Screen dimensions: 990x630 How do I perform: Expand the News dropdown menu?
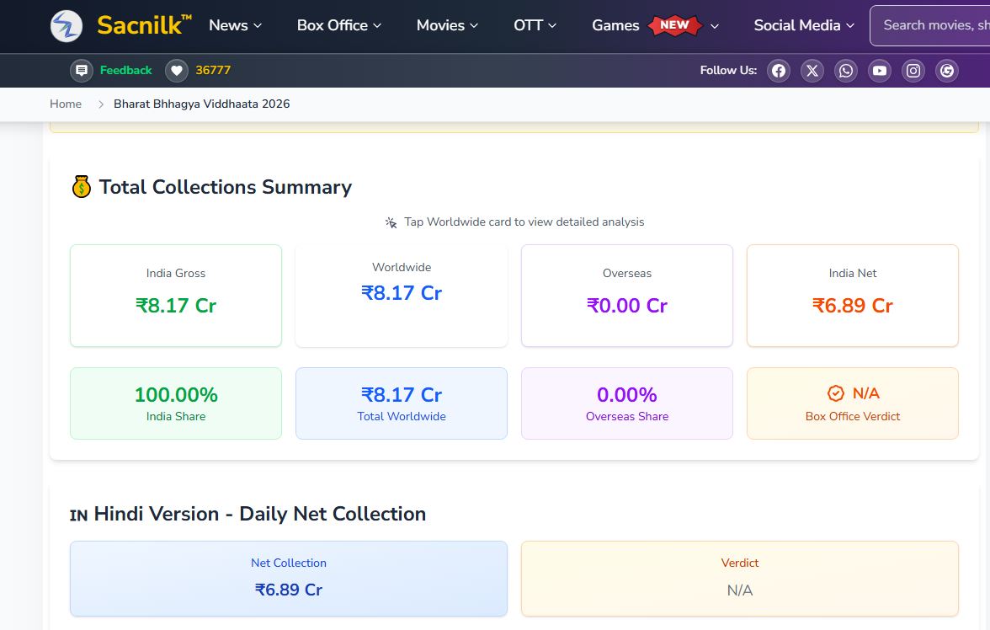point(235,25)
